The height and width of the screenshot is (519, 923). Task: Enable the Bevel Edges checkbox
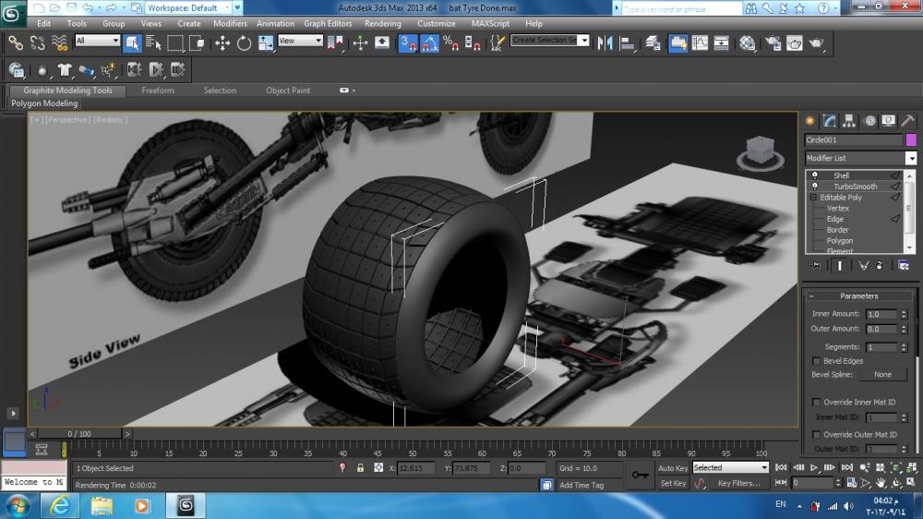(x=816, y=361)
